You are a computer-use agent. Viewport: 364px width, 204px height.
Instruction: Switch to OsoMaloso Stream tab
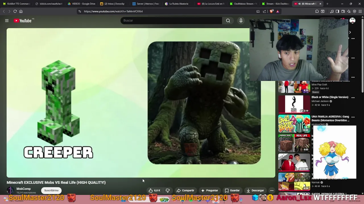243,4
